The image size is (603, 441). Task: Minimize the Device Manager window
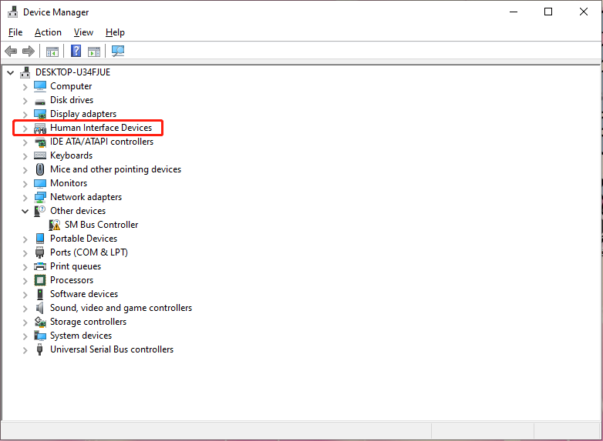pyautogui.click(x=514, y=12)
